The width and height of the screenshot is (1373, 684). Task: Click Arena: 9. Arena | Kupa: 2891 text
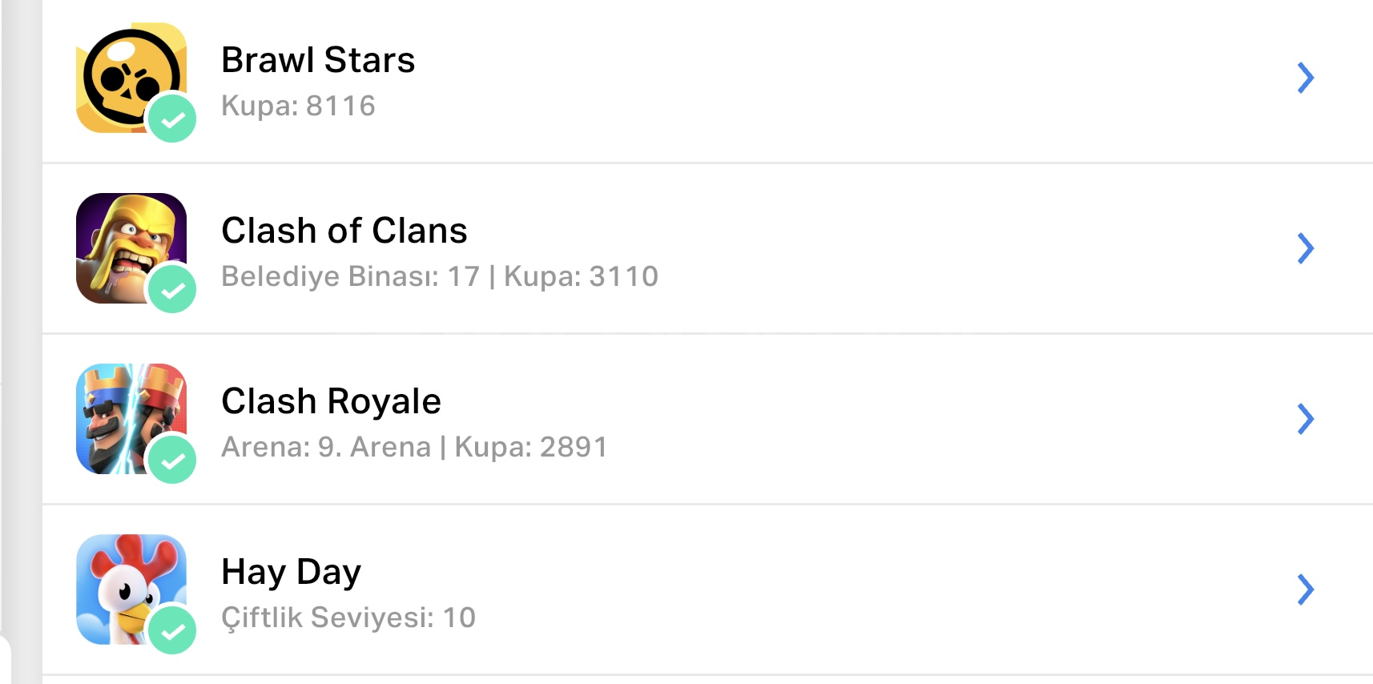tap(414, 447)
